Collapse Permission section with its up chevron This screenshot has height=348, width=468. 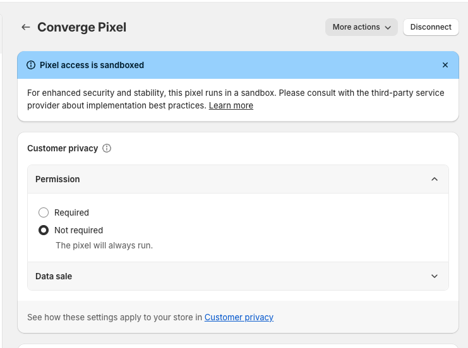pyautogui.click(x=434, y=179)
